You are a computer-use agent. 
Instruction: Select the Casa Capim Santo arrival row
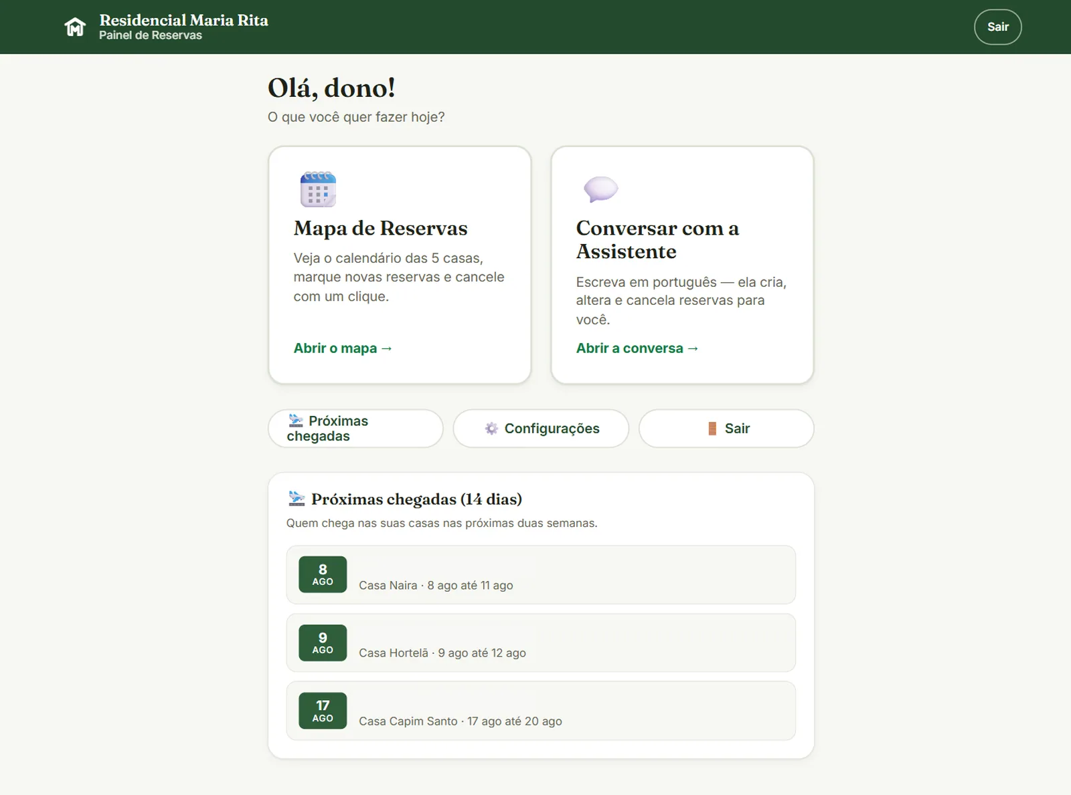541,711
